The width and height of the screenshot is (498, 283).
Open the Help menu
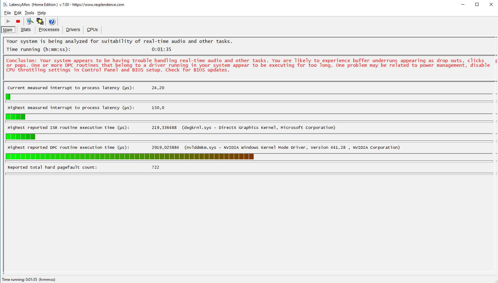(42, 13)
